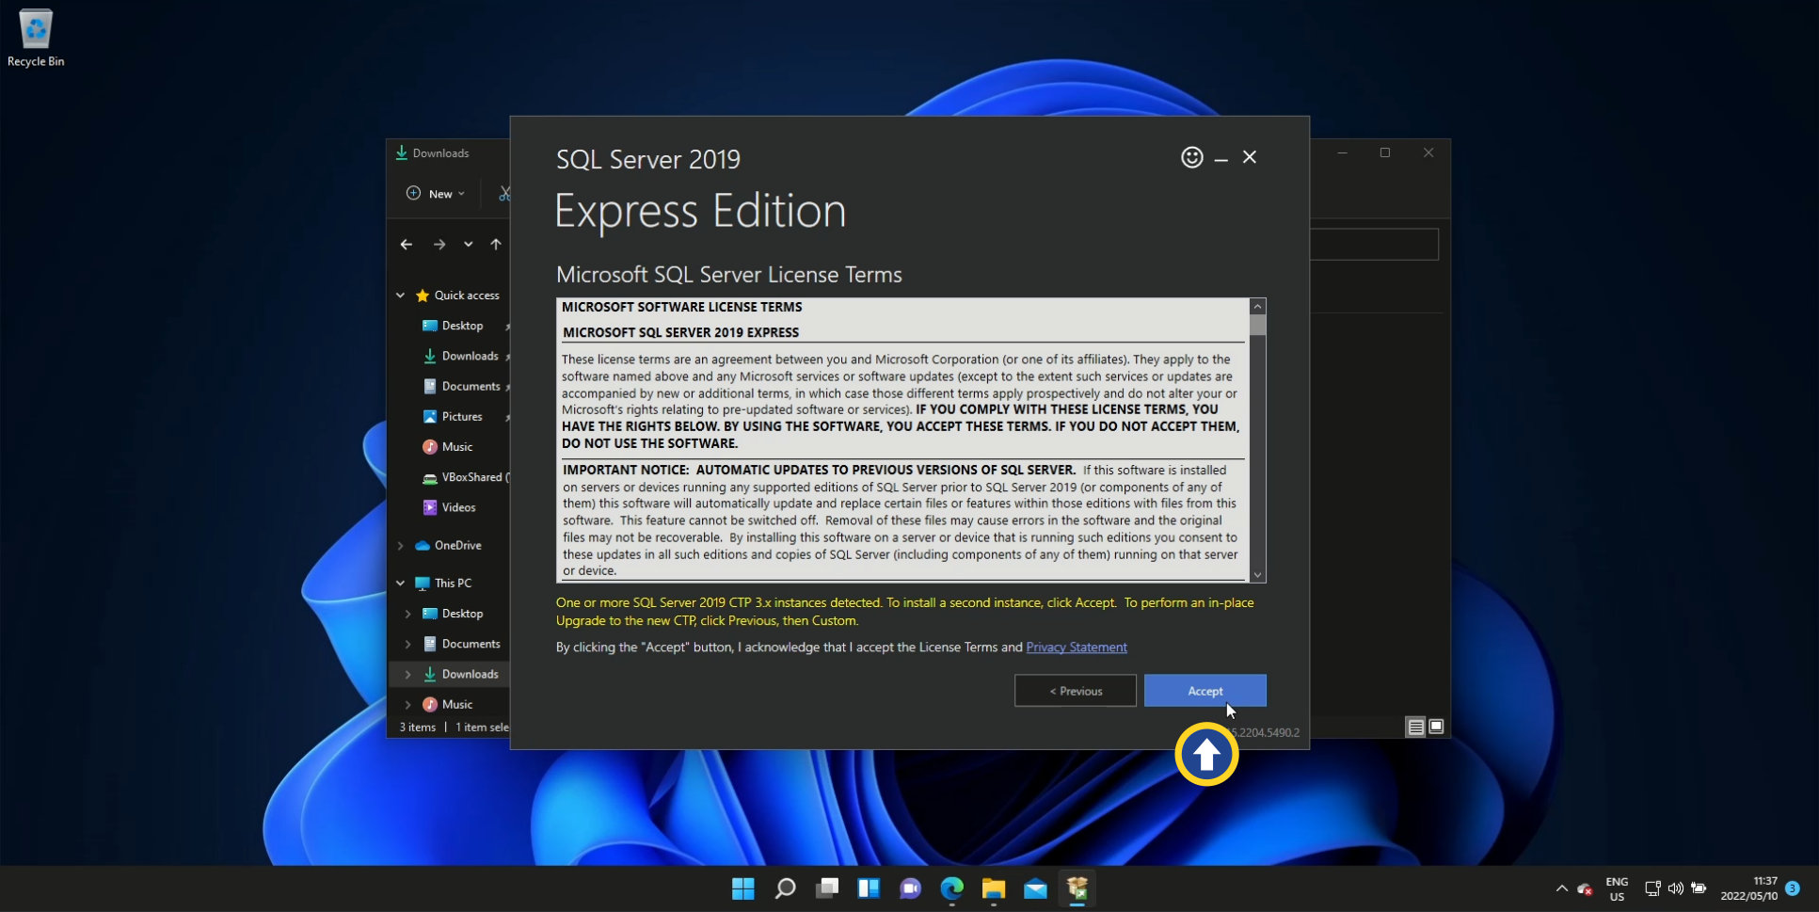Open Widgets from taskbar
The height and width of the screenshot is (912, 1819).
point(869,888)
